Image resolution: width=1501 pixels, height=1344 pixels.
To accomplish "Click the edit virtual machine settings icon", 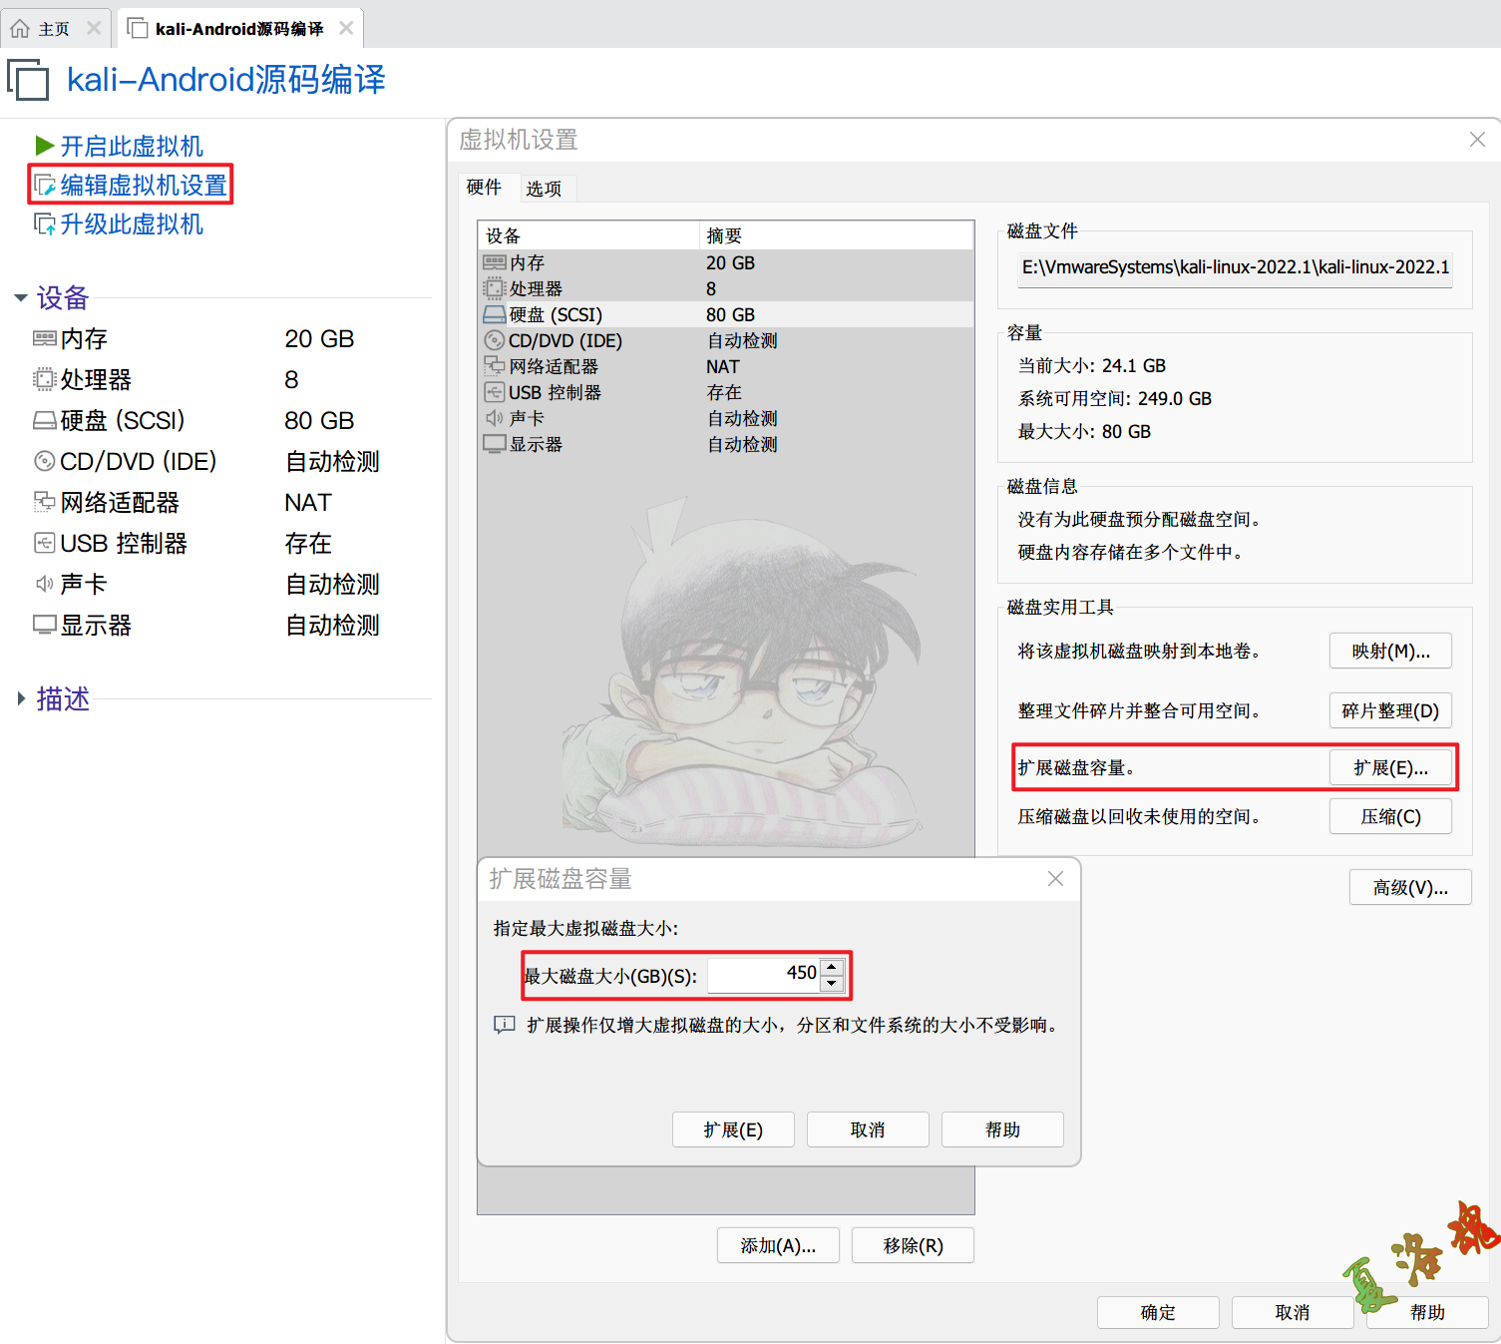I will pos(45,186).
